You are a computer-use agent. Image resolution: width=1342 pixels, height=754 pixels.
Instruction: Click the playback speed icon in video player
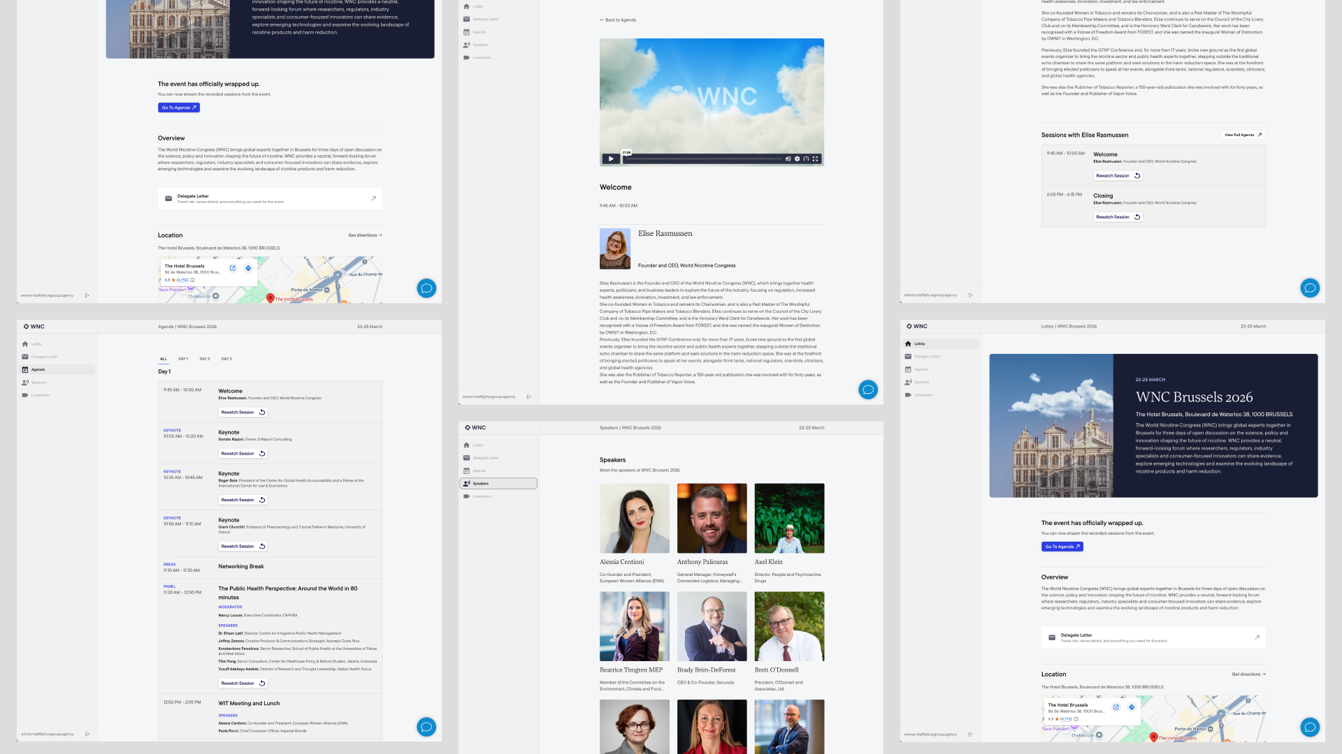pos(806,159)
